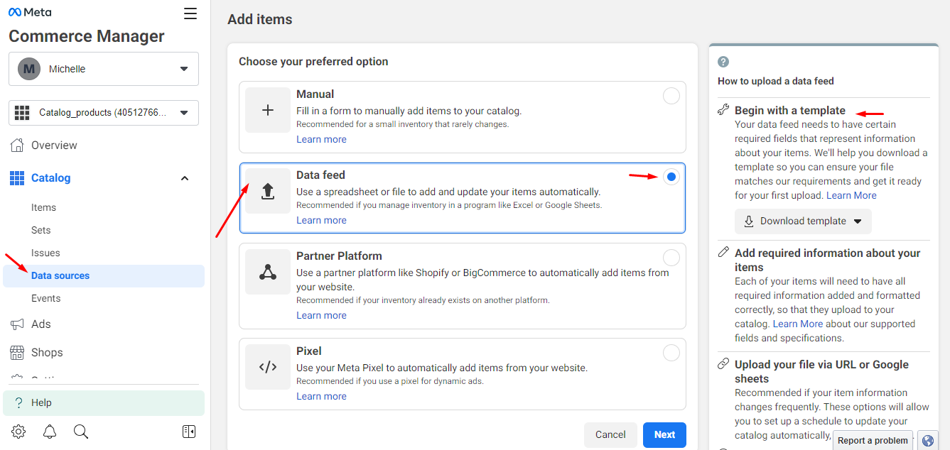The image size is (950, 450).
Task: Open the Michelle account dropdown
Action: click(103, 68)
